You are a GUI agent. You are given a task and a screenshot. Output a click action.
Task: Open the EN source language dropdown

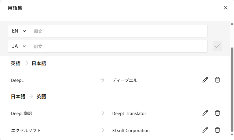(19, 31)
